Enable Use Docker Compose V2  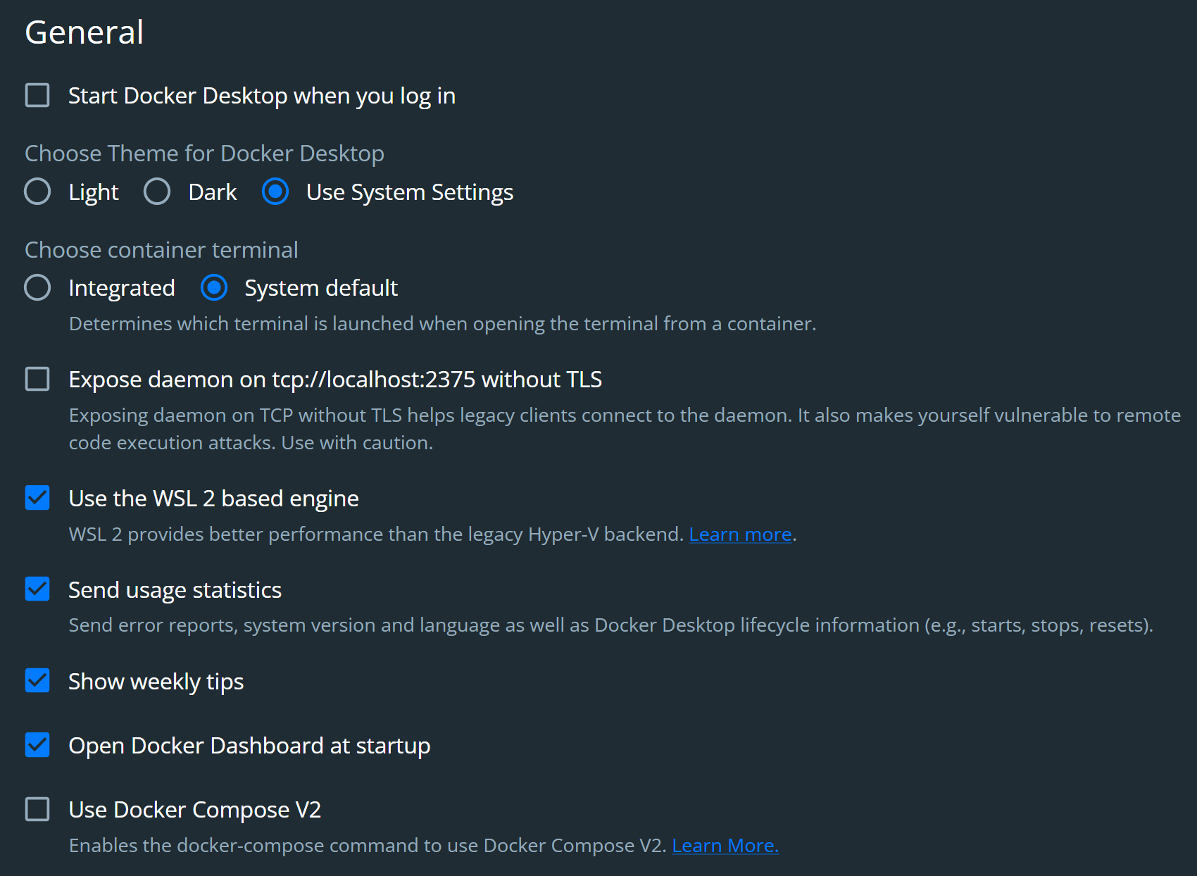coord(37,809)
